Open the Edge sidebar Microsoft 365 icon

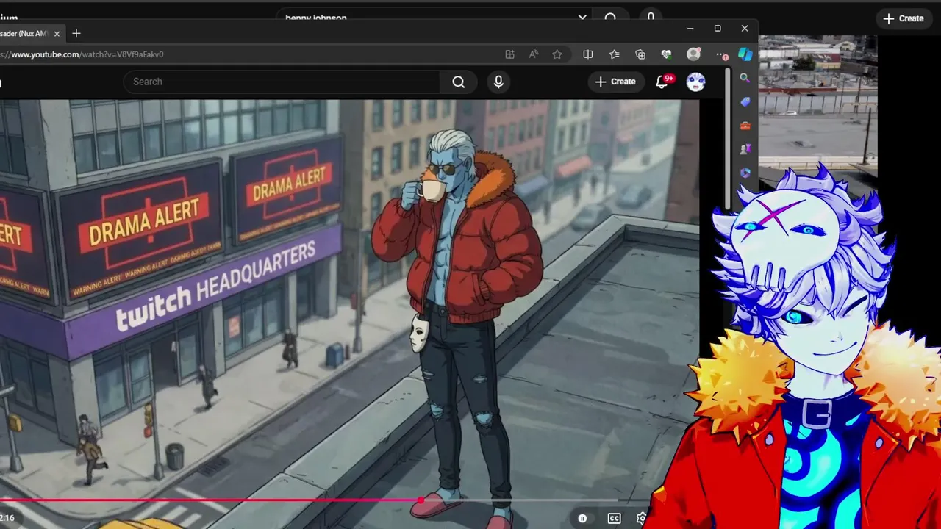(x=745, y=173)
